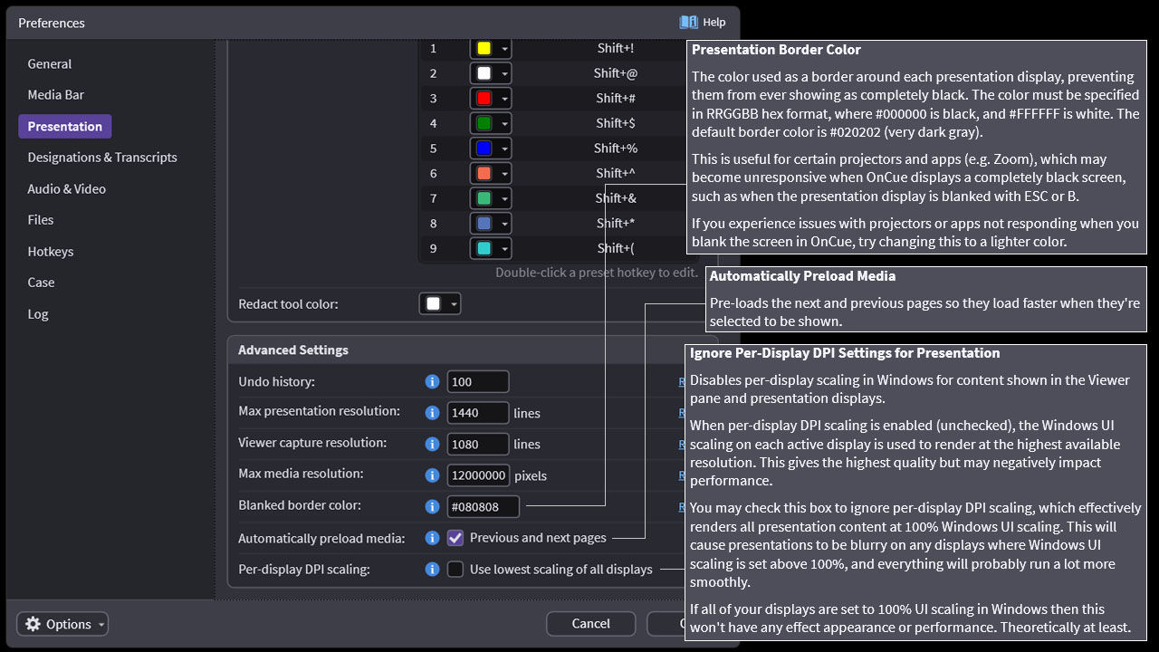Switch to the General preferences tab
Image resolution: width=1159 pixels, height=652 pixels.
click(x=50, y=64)
